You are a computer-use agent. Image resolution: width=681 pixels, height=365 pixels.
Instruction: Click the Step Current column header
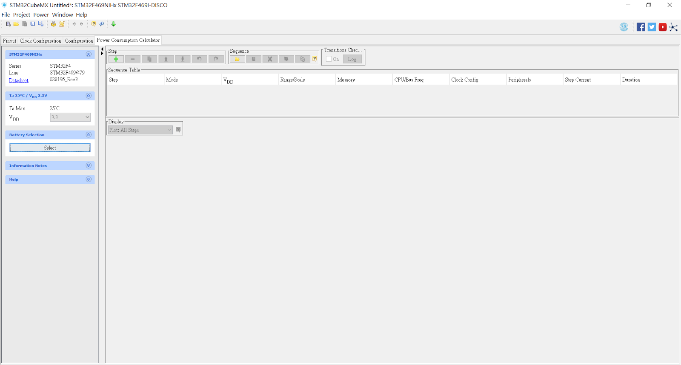click(592, 80)
